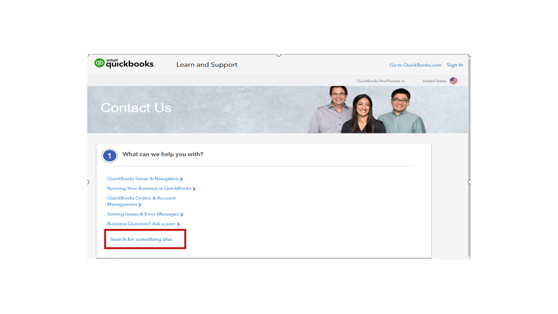
Task: Open Running Your Business in QuickBooks topic
Action: [149, 188]
